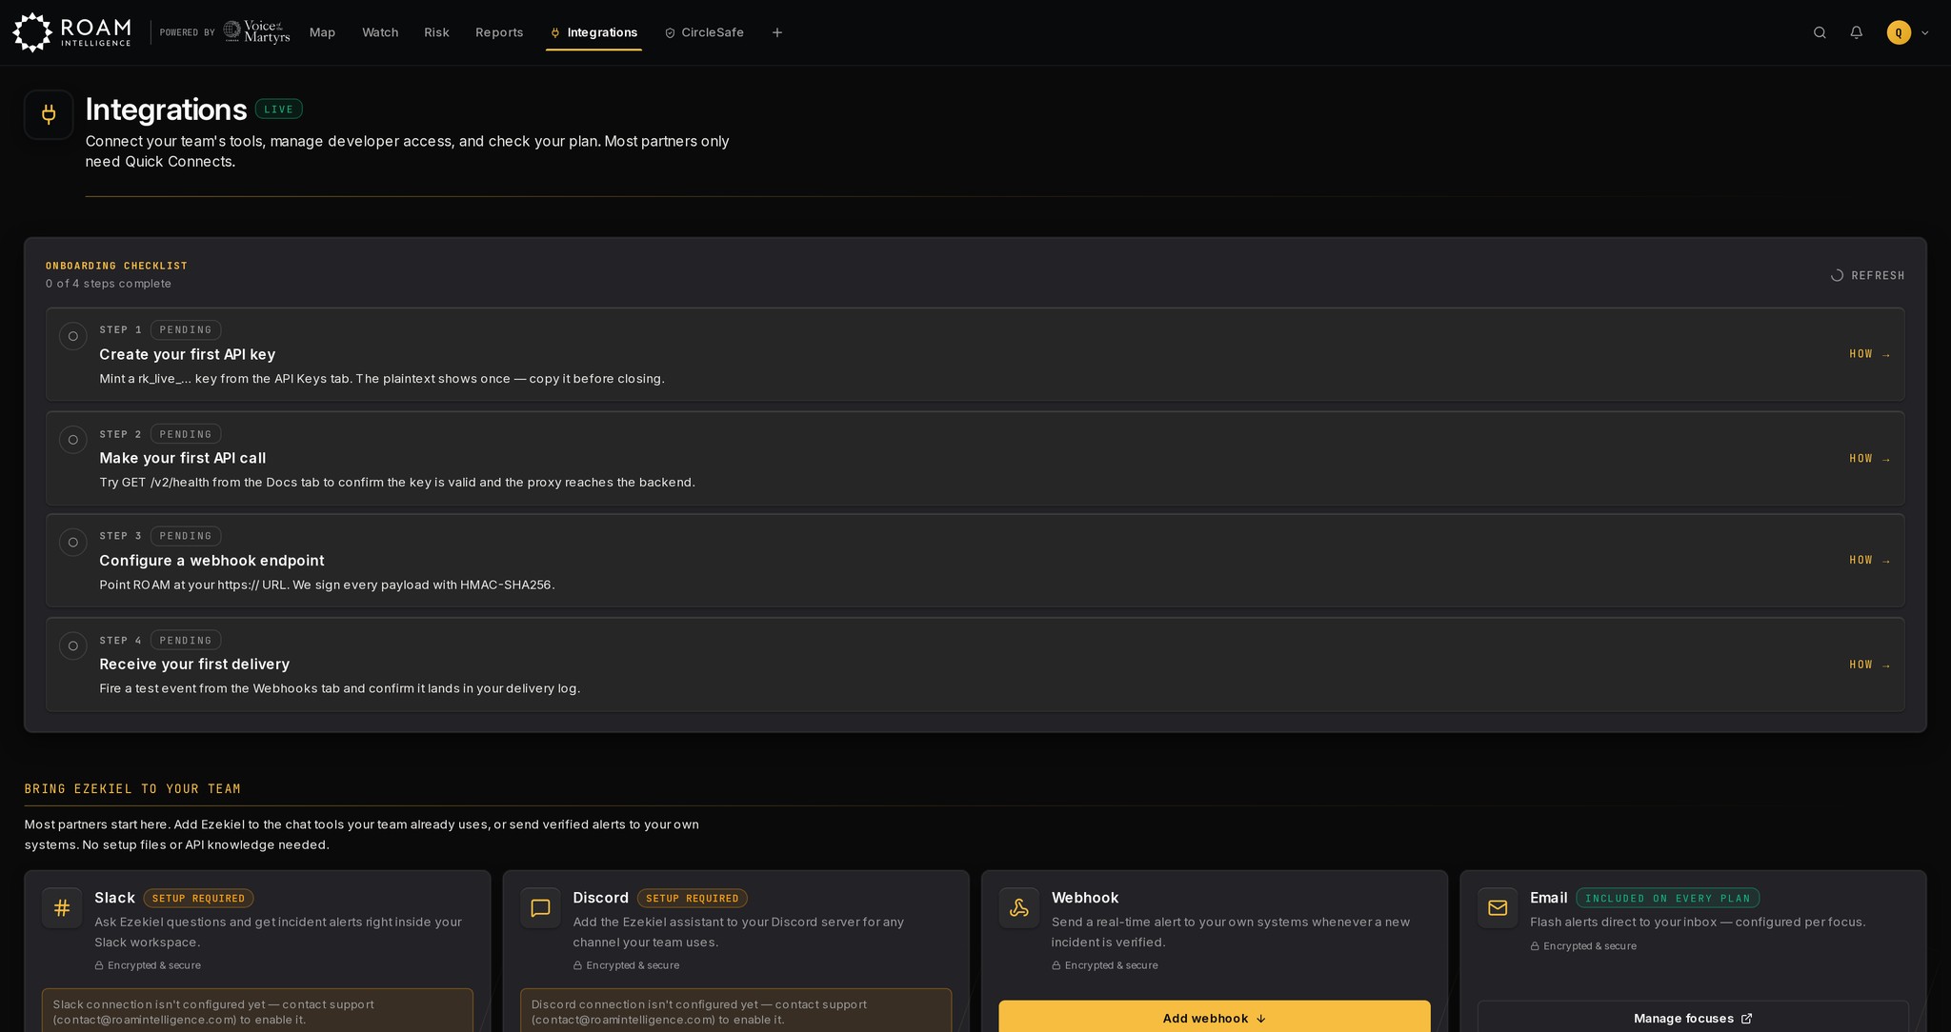Viewport: 1951px width, 1032px height.
Task: Click Slack SETUP REQUIRED badge
Action: pos(198,899)
